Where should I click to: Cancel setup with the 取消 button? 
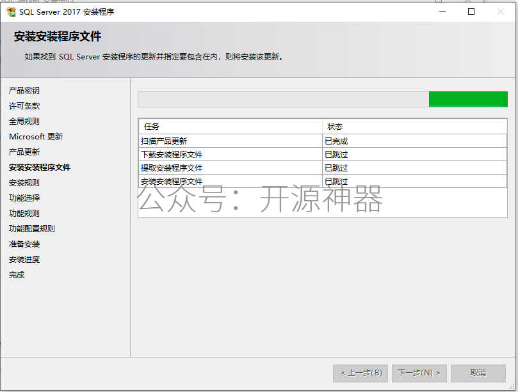click(x=478, y=373)
